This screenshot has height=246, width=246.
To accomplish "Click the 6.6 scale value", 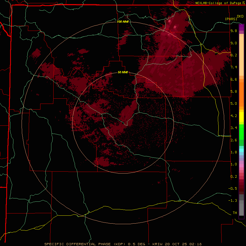I will click(234, 79).
